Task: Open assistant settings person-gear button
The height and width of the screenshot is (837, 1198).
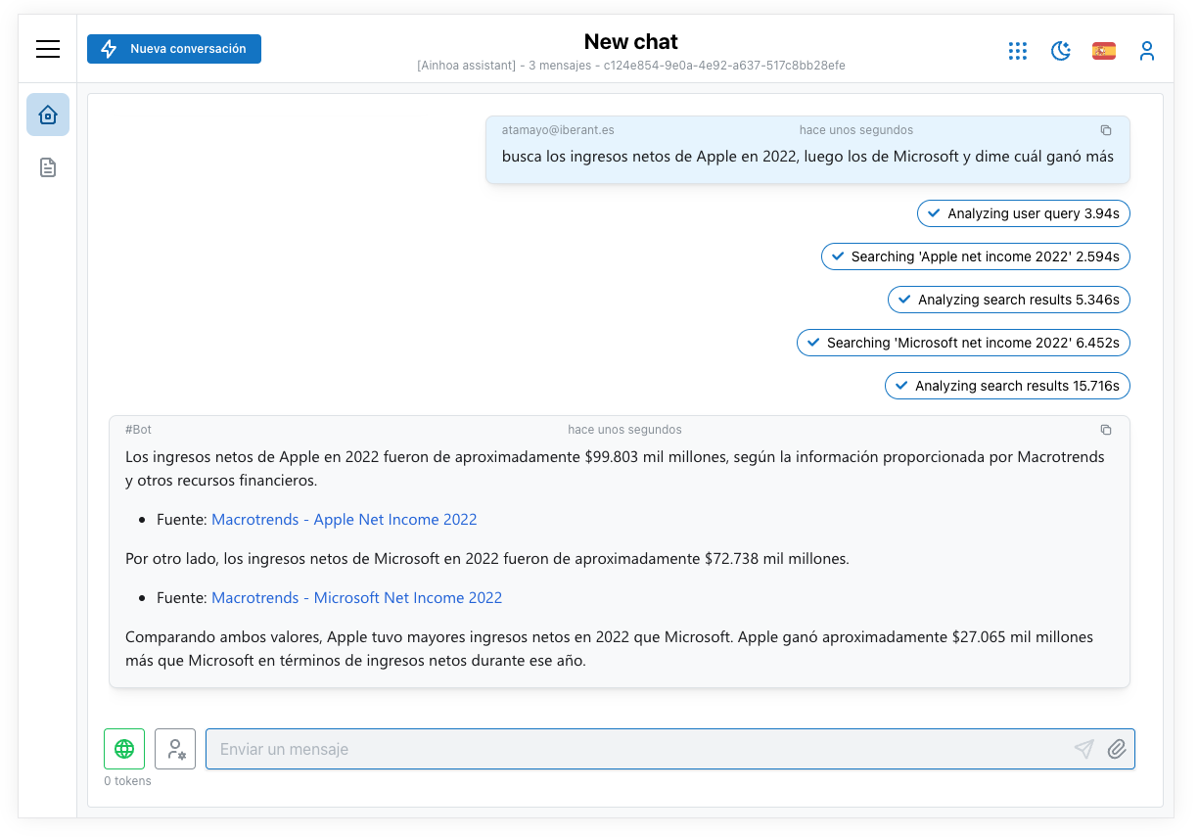Action: 175,749
